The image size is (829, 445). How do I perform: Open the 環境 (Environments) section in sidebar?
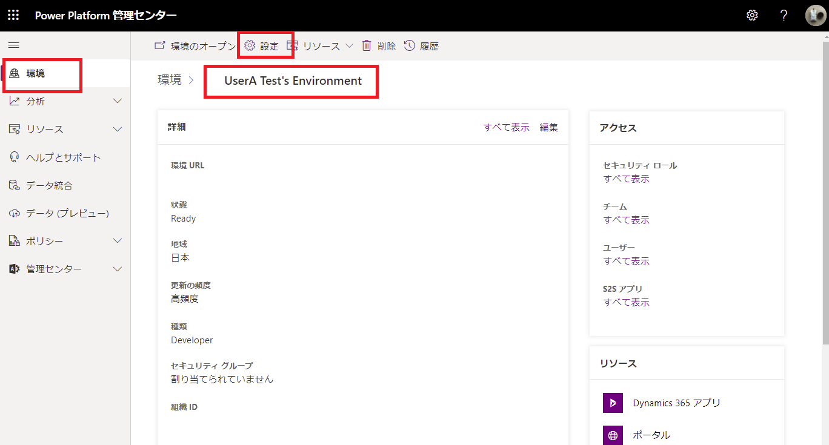pos(36,73)
